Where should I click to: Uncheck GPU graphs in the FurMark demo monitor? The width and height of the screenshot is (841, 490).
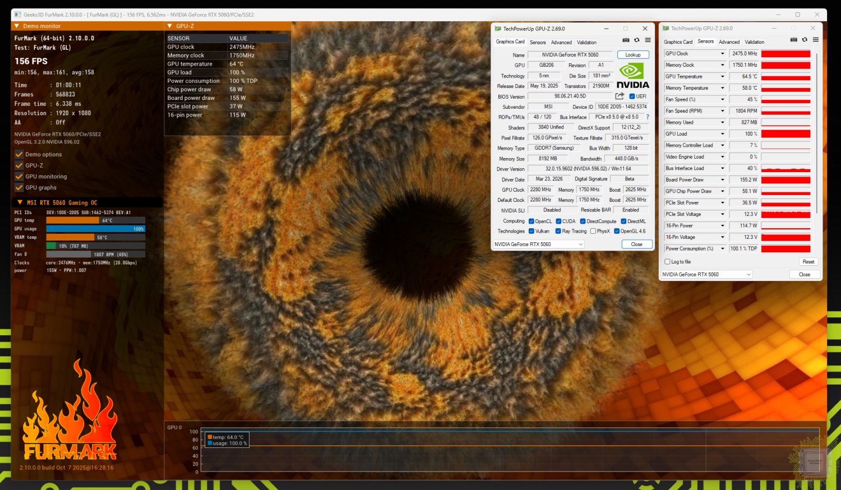point(19,188)
